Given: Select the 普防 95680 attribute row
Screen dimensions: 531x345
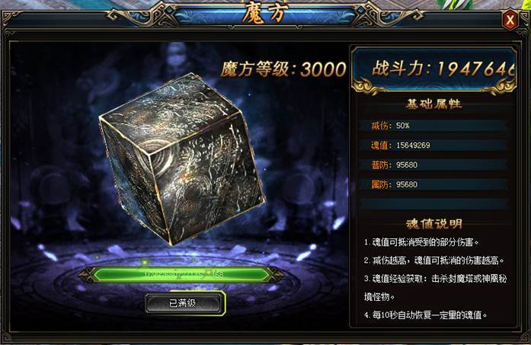Looking at the screenshot, I should [434, 165].
